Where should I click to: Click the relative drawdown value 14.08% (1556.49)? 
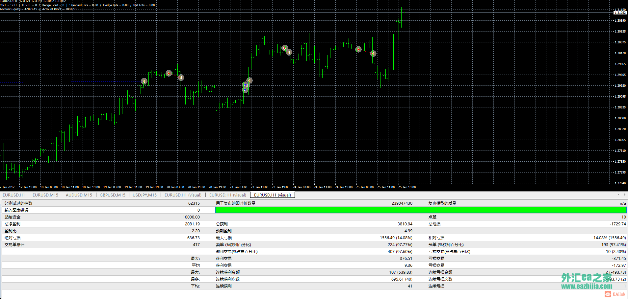point(610,238)
